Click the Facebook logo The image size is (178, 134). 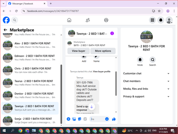point(6,20)
